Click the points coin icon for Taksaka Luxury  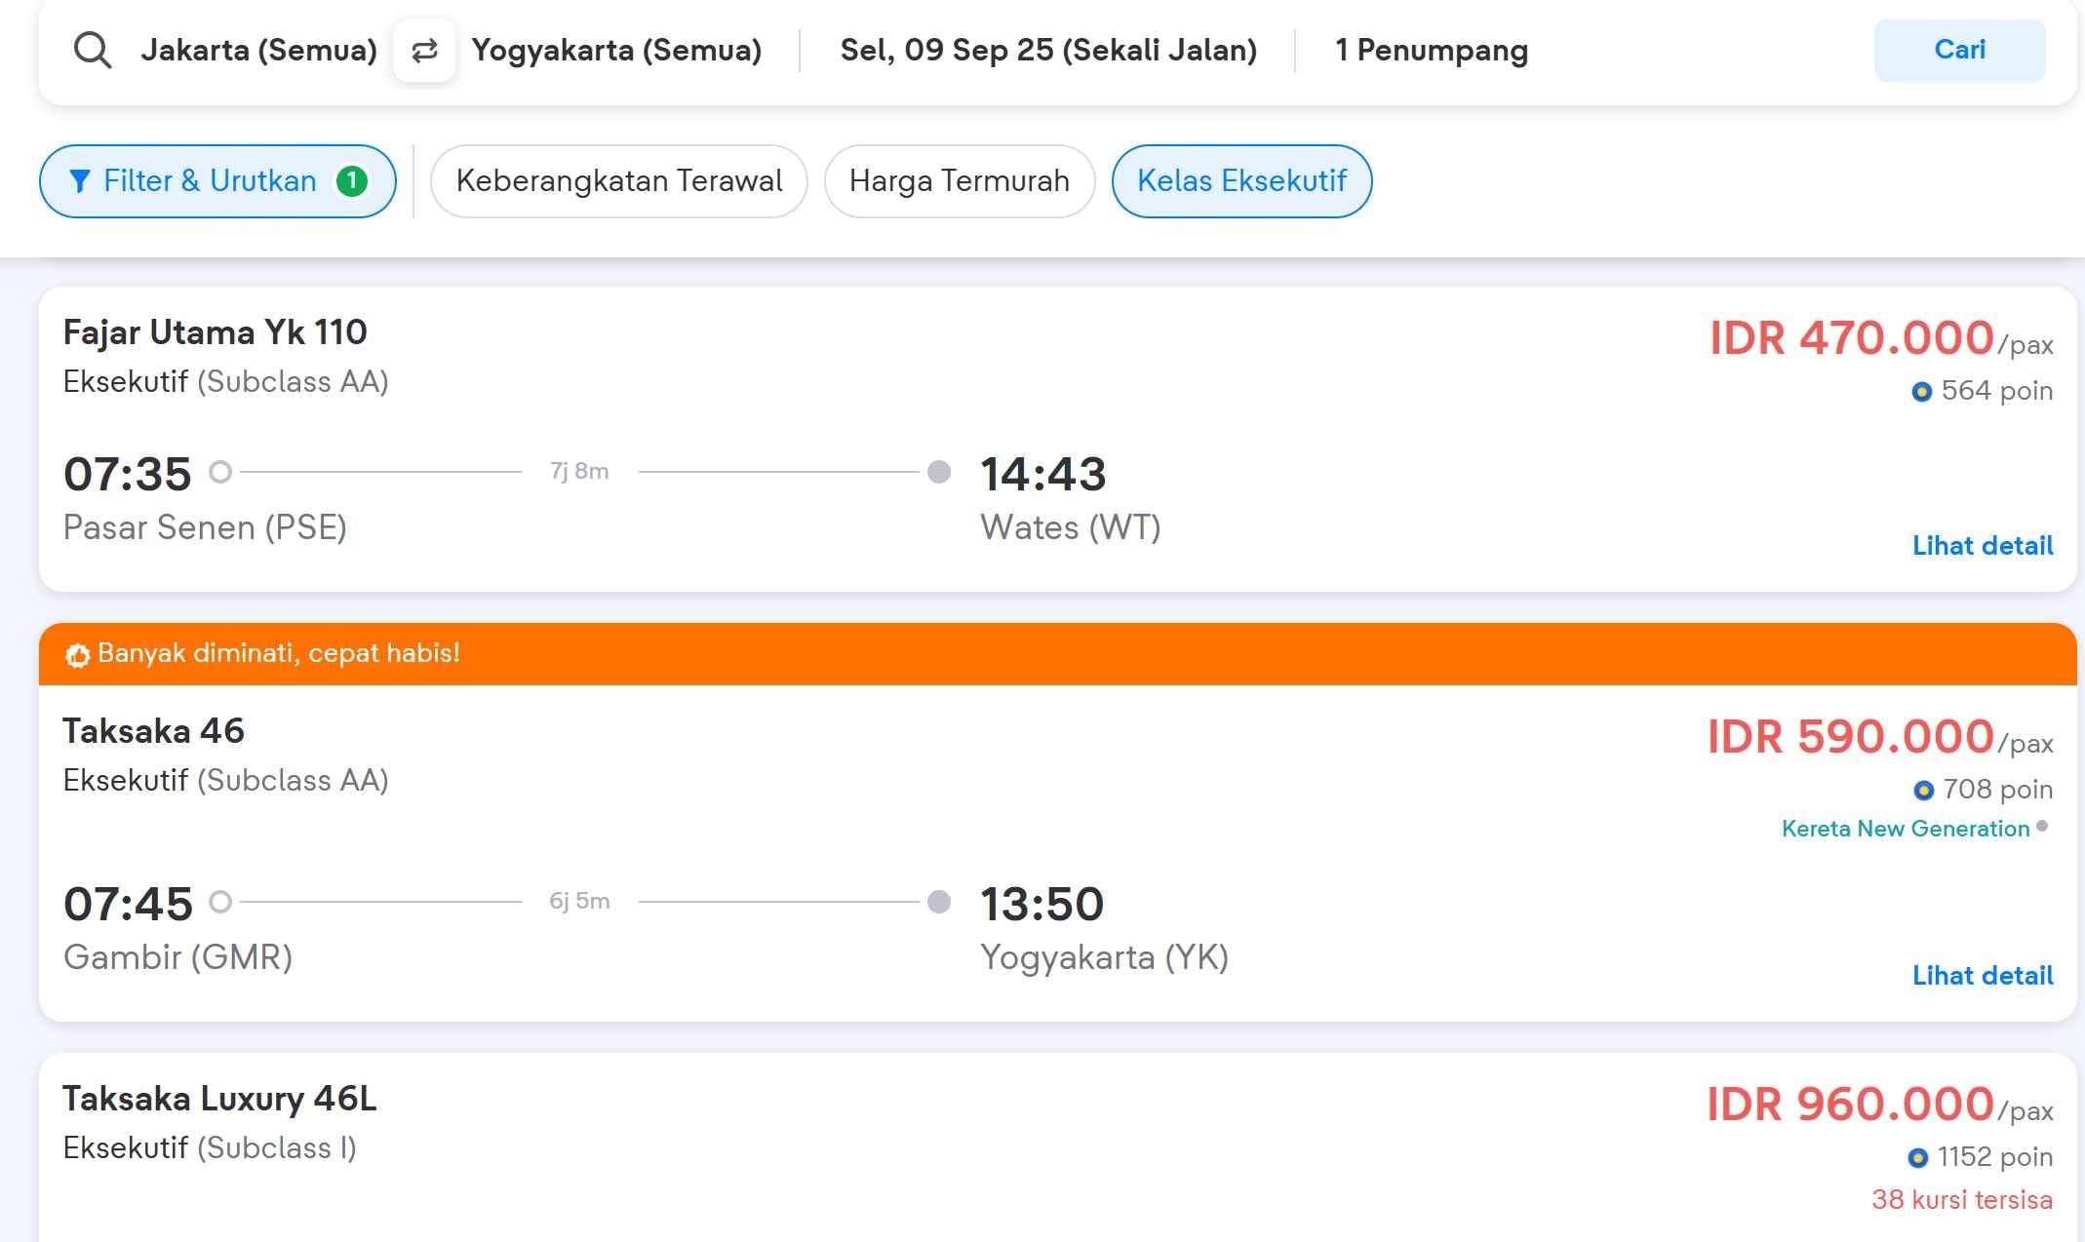[1917, 1158]
